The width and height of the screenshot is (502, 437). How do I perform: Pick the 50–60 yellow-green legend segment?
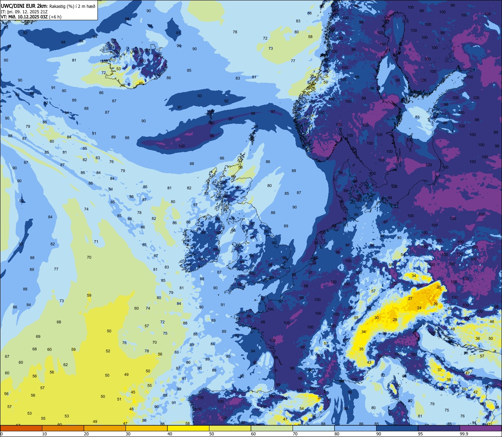[x=230, y=428]
